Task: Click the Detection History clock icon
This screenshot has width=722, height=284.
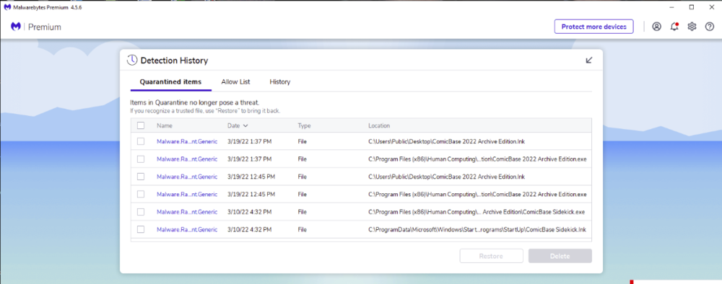Action: tap(132, 61)
